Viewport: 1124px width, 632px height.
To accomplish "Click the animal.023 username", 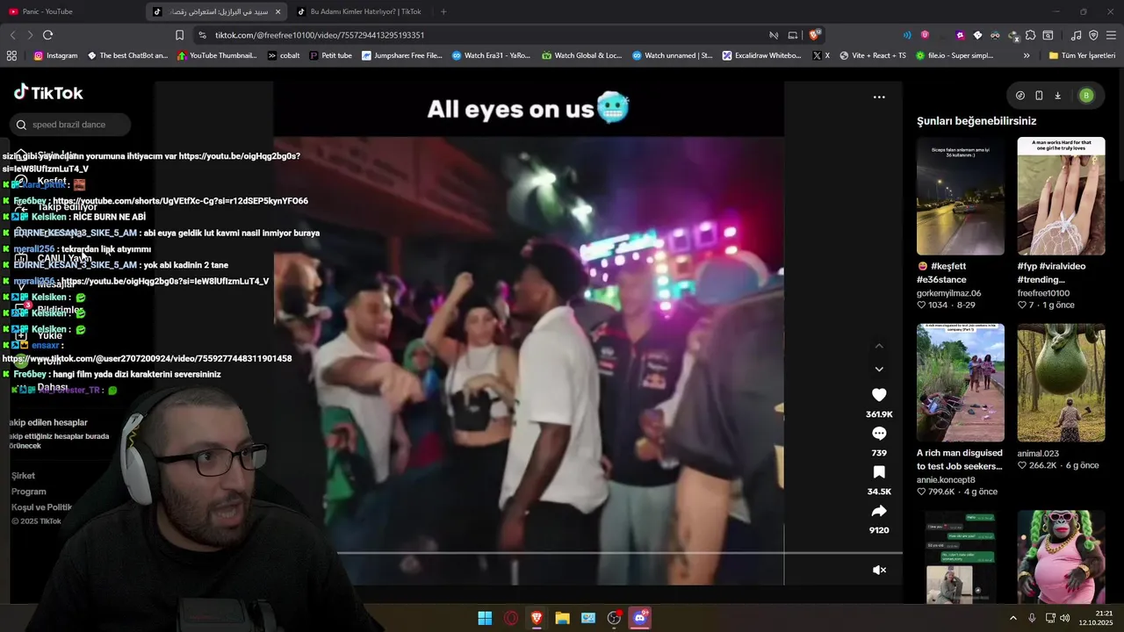I will [1040, 454].
